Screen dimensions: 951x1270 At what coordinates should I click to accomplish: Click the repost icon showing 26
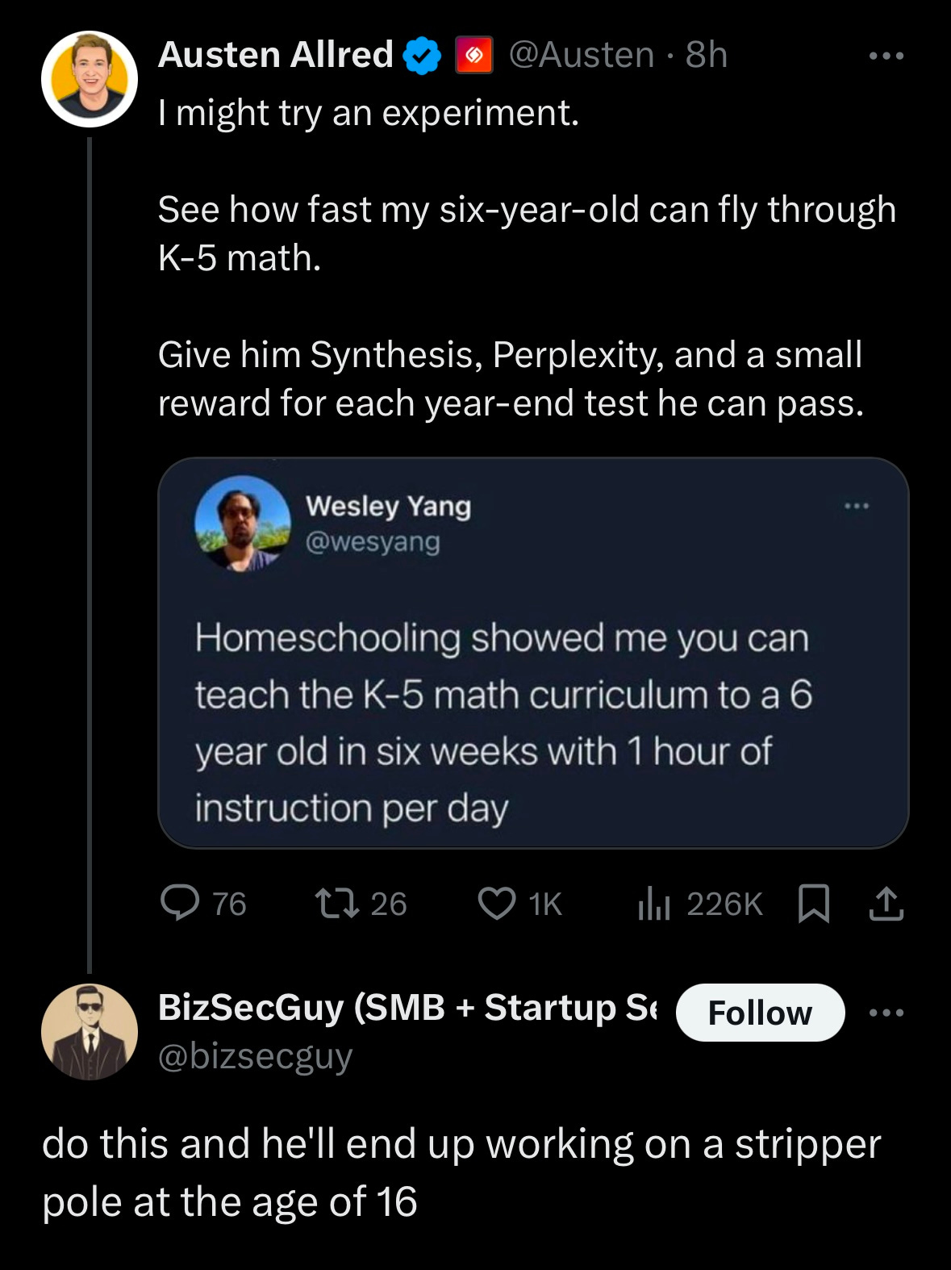(340, 904)
